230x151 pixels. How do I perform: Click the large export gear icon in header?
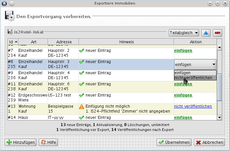click(10, 16)
